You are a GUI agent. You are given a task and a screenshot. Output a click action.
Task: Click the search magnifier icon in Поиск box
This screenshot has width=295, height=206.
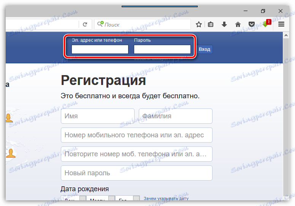click(100, 24)
